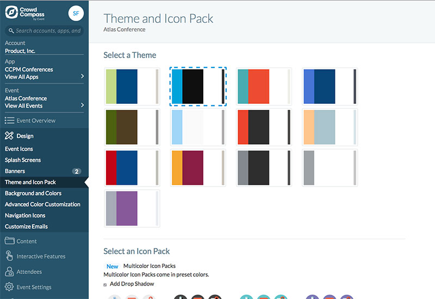Click the SF user avatar
Screen dimensions: 435x299
click(x=76, y=14)
